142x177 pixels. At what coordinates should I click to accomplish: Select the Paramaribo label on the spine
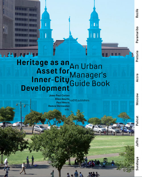click(x=137, y=35)
